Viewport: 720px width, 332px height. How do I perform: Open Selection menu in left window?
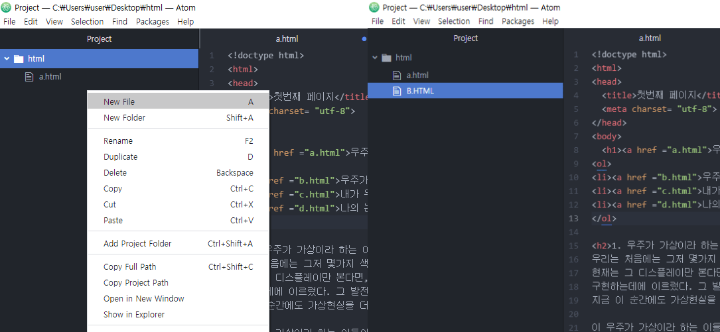pyautogui.click(x=87, y=22)
